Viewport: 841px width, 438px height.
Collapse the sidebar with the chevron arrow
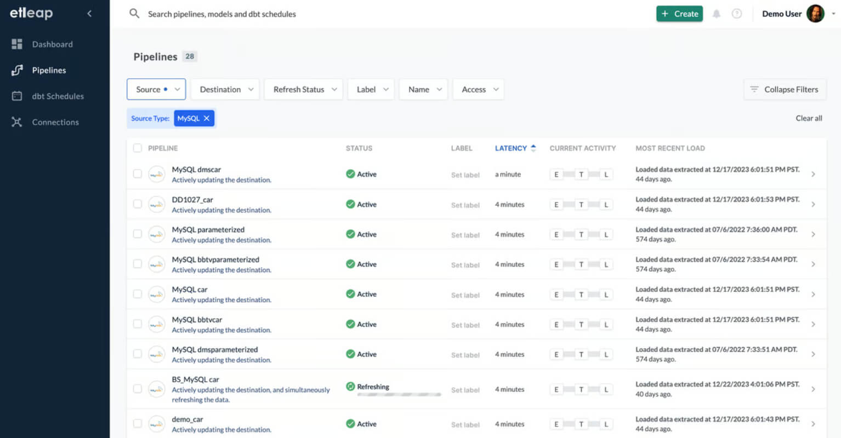(x=89, y=14)
